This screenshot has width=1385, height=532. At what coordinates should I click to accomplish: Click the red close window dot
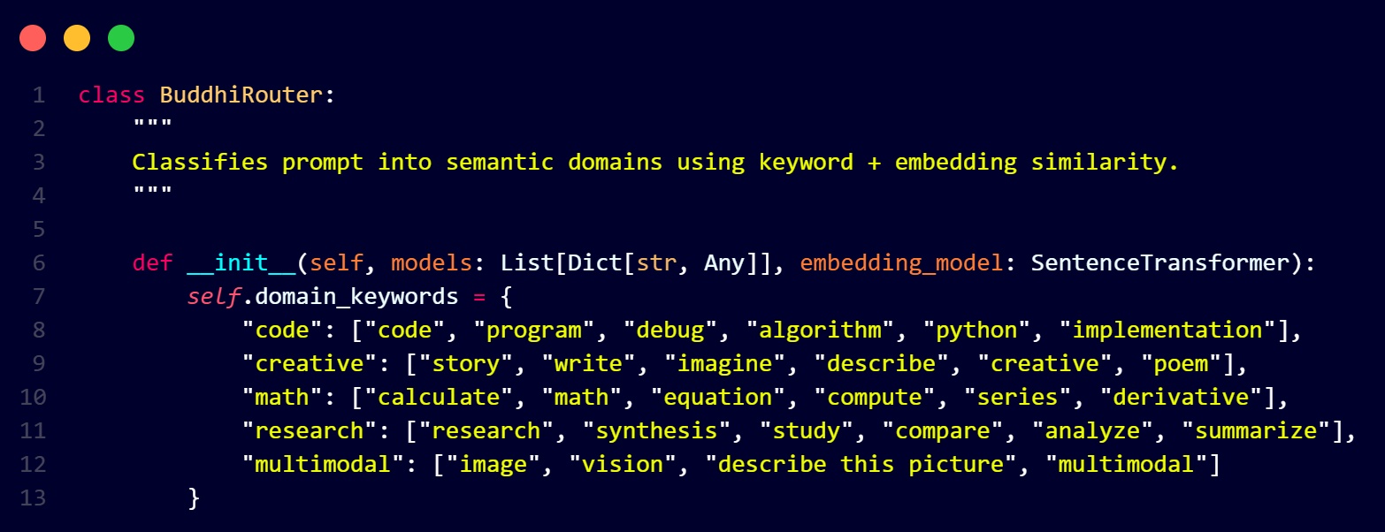pyautogui.click(x=33, y=38)
